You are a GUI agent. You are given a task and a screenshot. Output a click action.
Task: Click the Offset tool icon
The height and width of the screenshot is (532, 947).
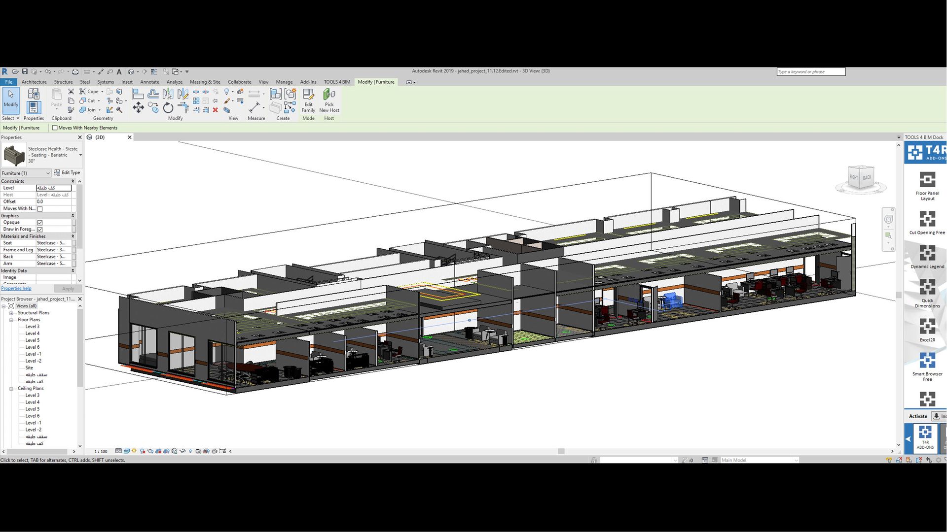(x=153, y=94)
